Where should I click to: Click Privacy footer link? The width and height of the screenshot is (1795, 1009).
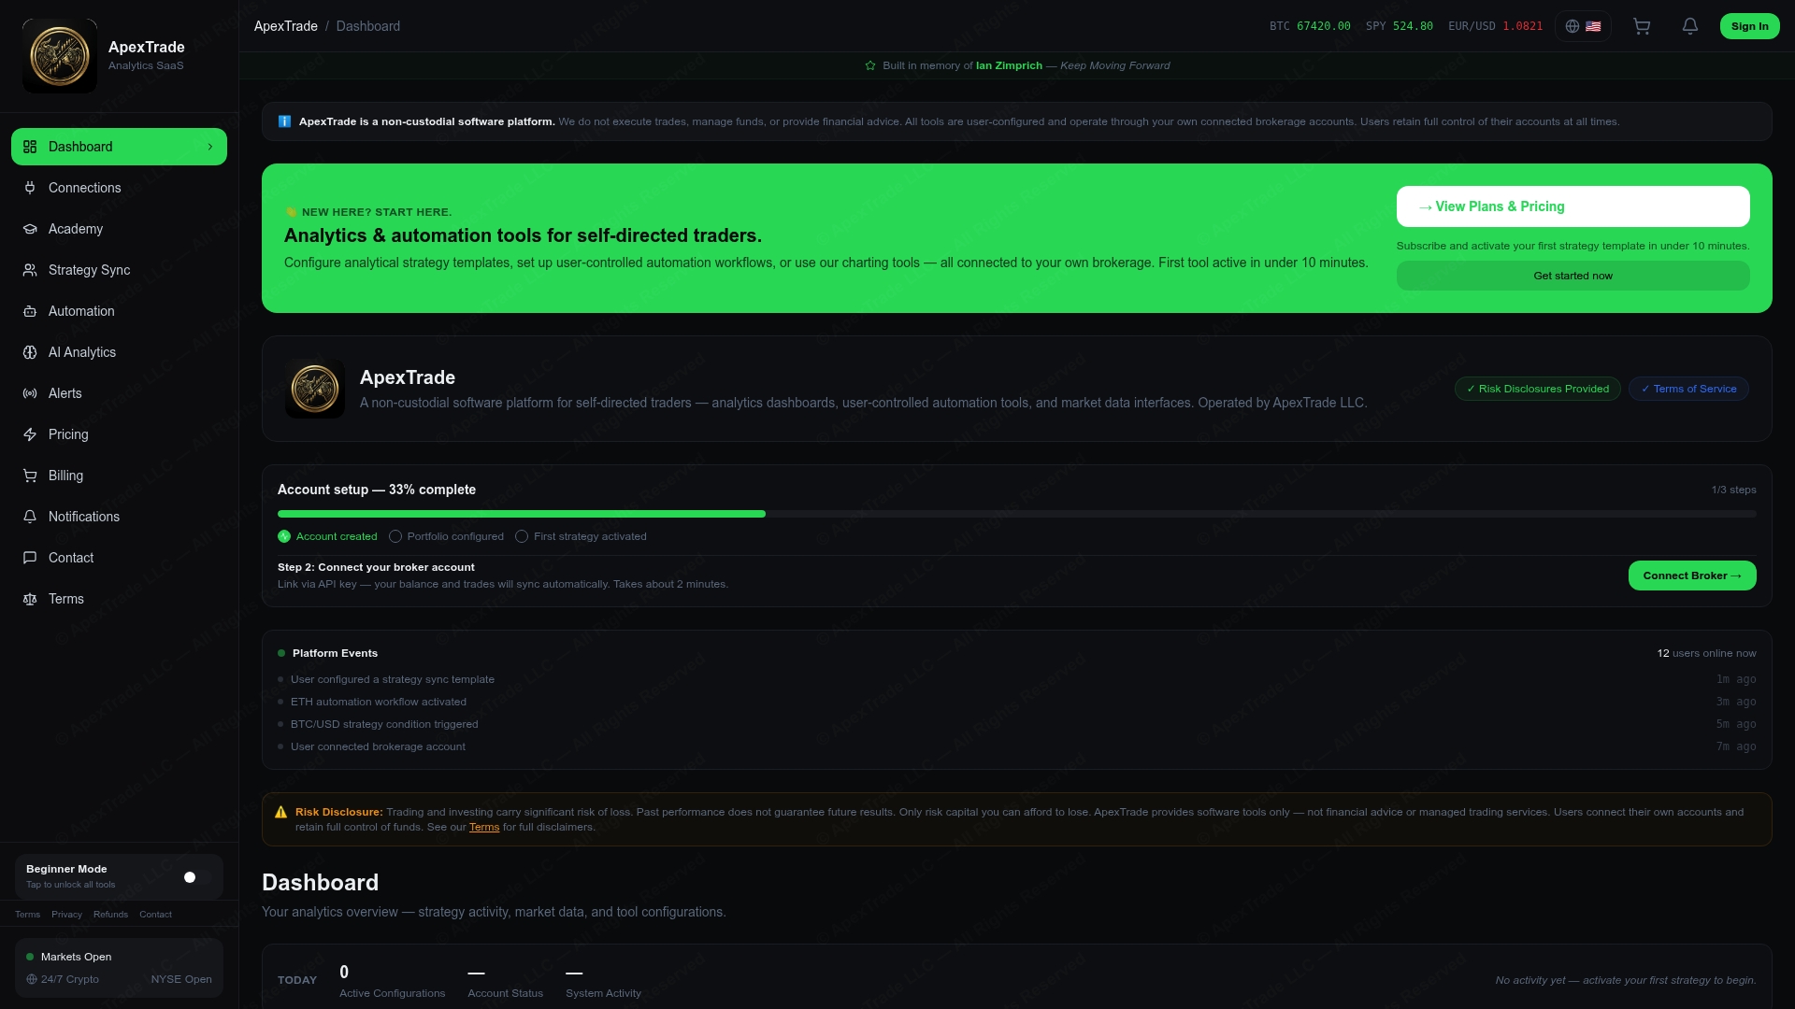pos(66,915)
